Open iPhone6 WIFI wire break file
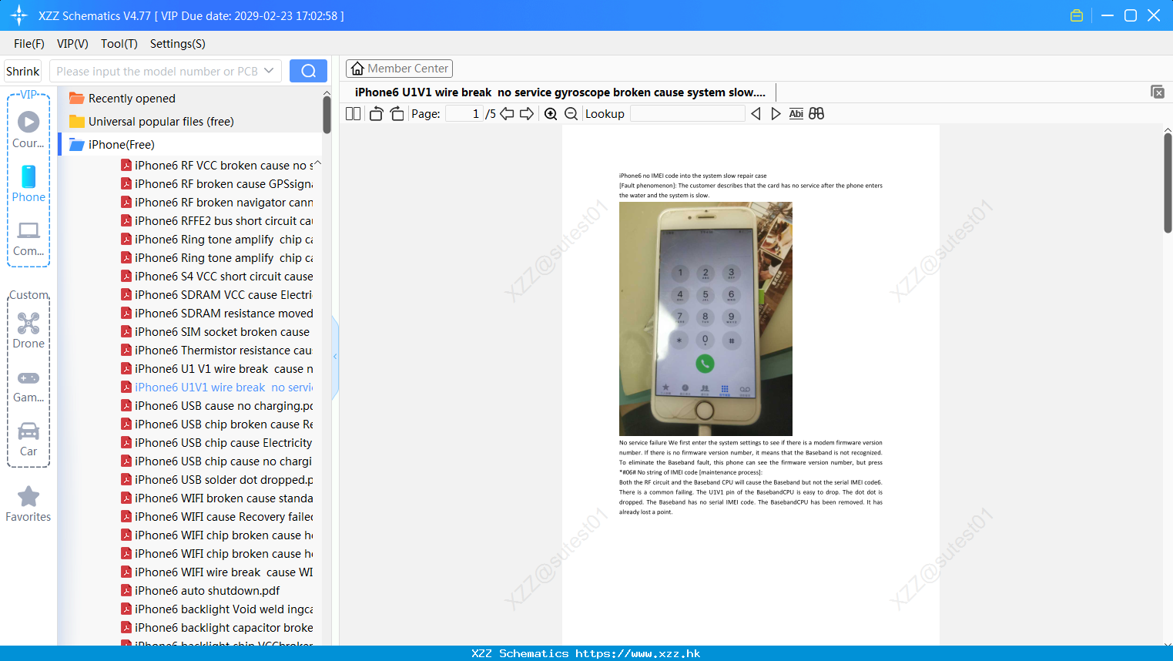 pos(217,572)
